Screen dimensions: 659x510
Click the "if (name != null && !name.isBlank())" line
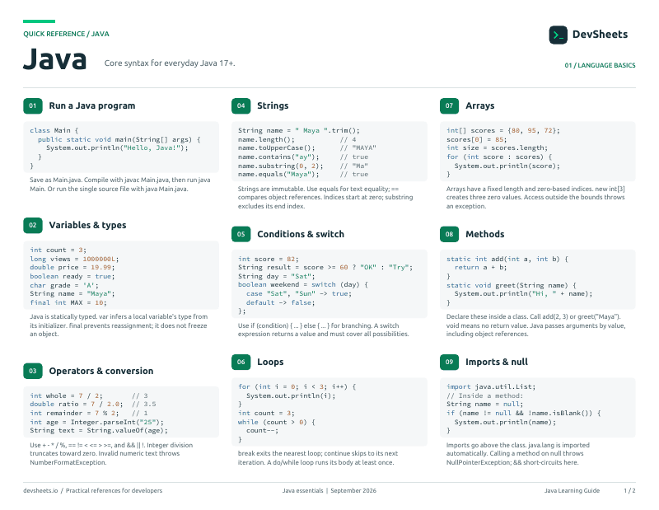click(523, 414)
